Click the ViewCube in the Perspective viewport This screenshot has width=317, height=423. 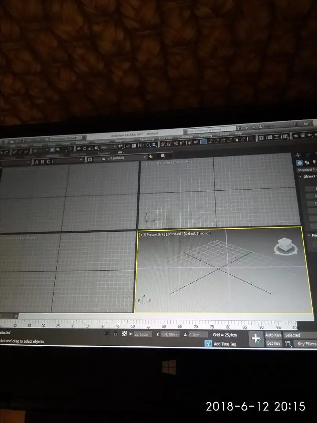(286, 246)
